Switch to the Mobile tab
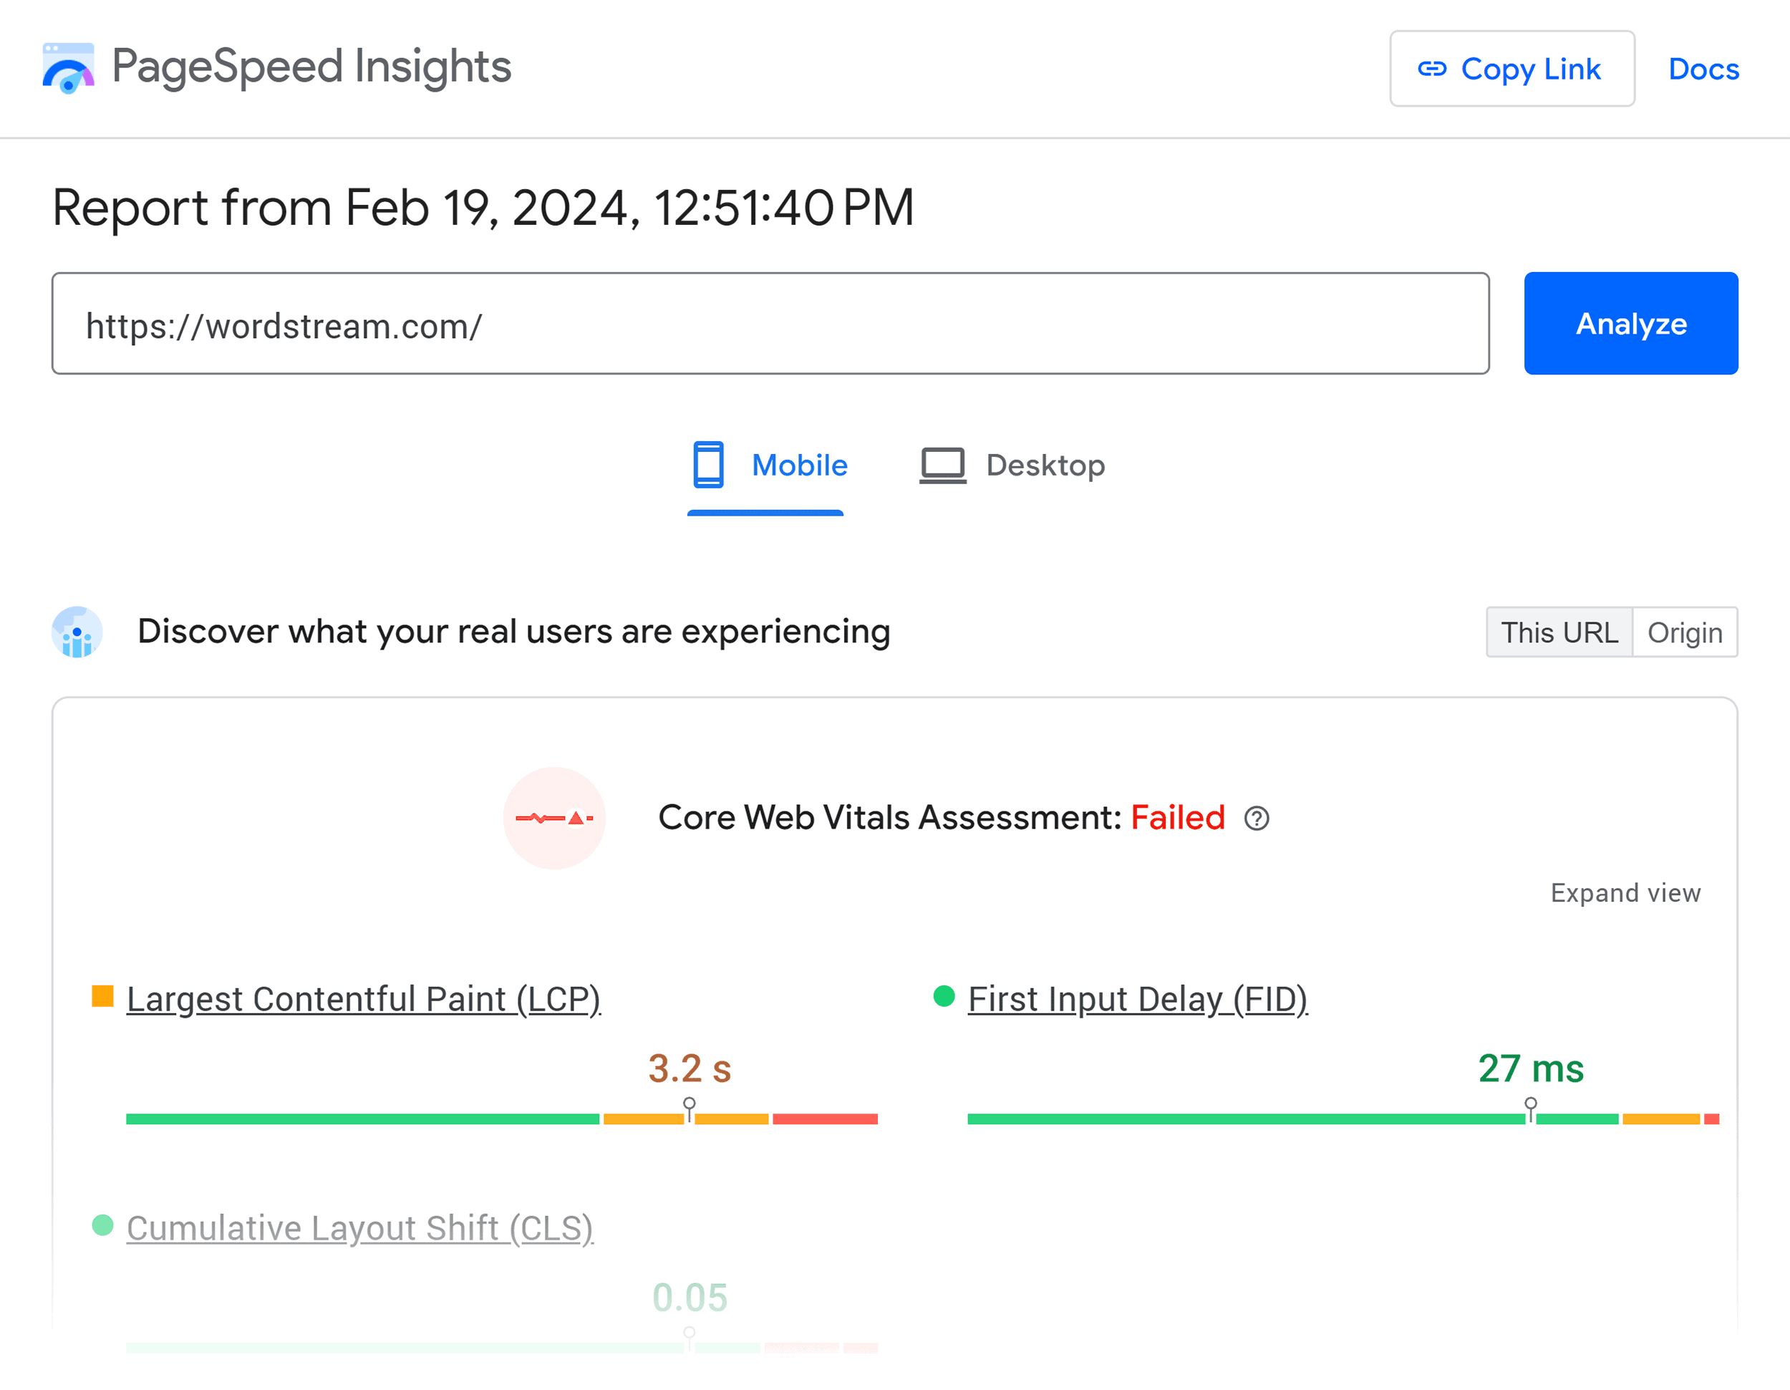The width and height of the screenshot is (1790, 1390). [799, 465]
